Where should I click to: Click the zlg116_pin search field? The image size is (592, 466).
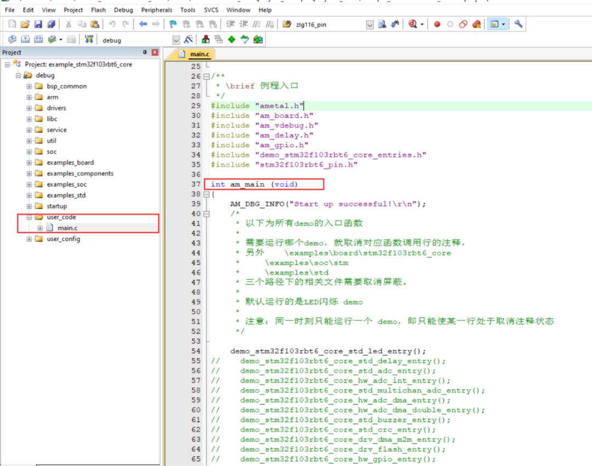click(330, 25)
